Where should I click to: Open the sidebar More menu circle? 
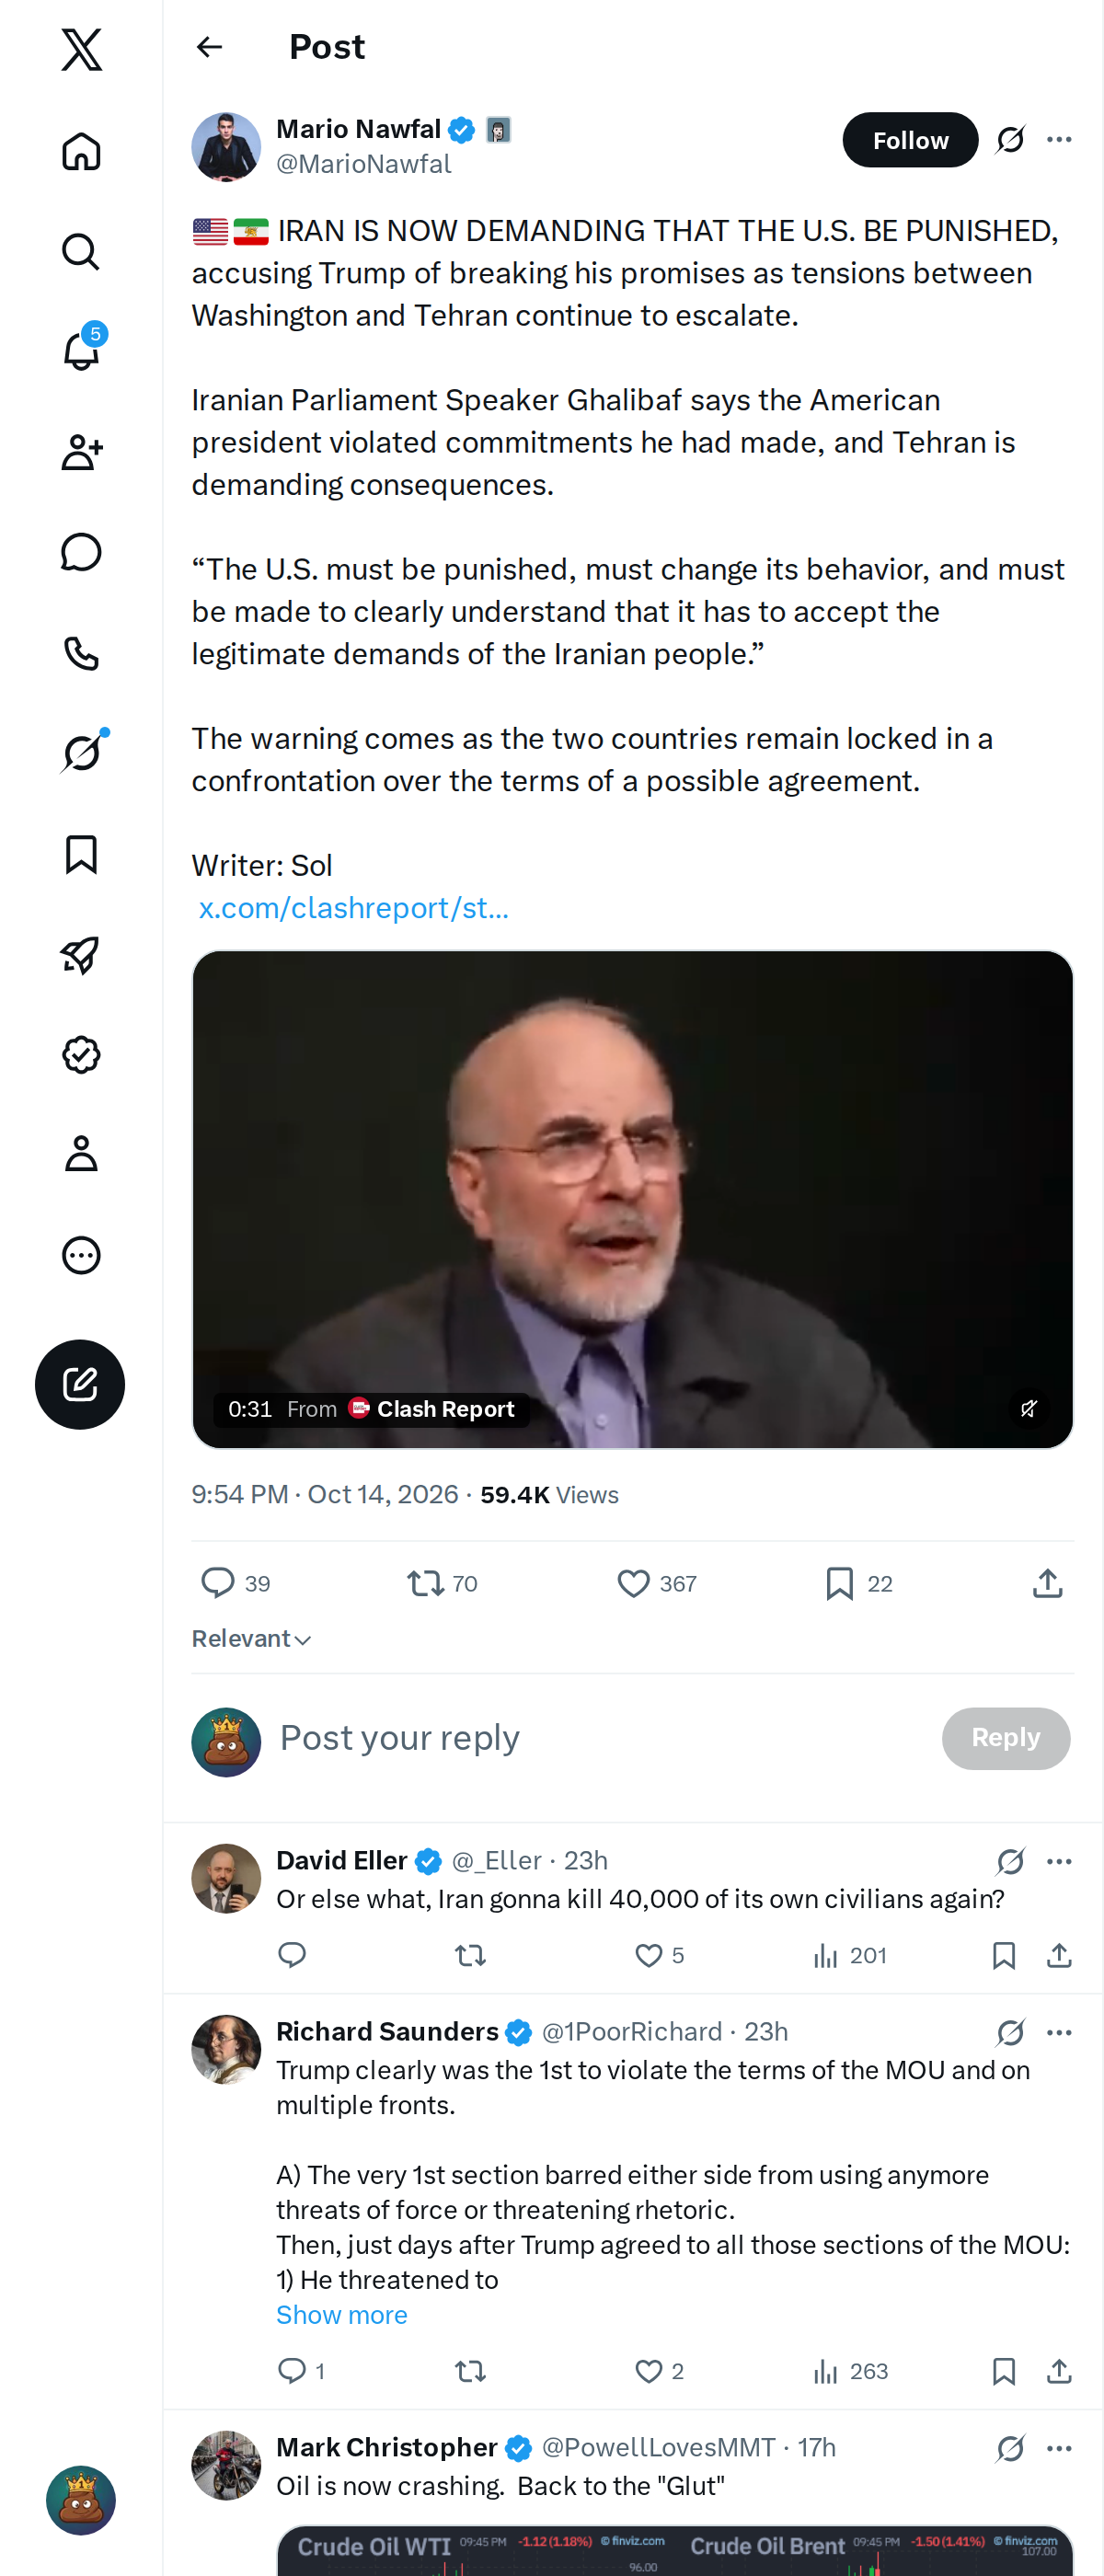82,1255
